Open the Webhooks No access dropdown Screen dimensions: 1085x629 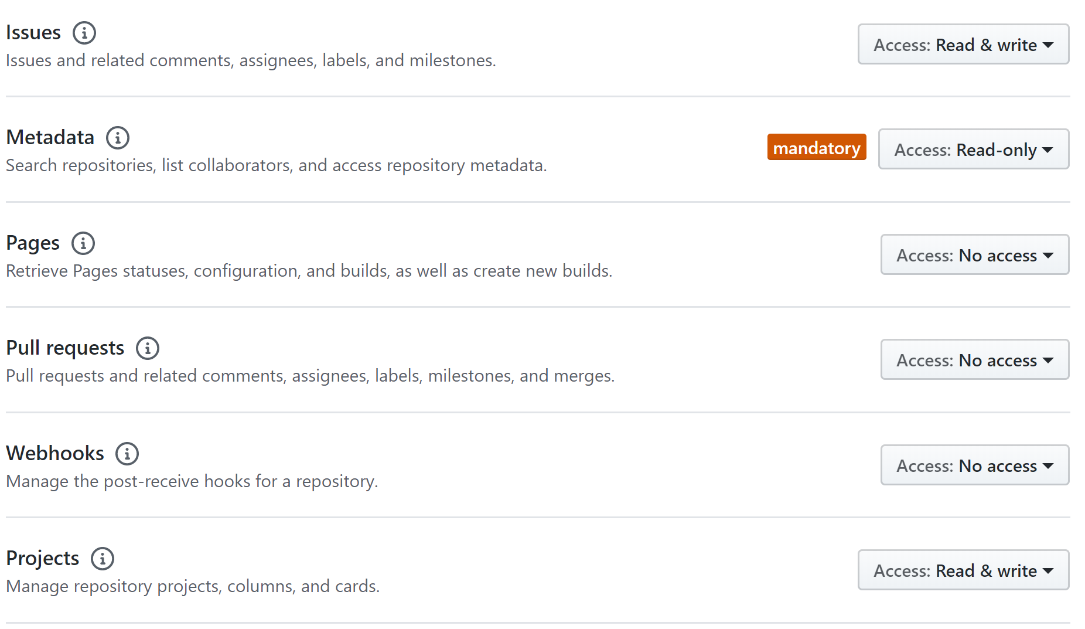pyautogui.click(x=974, y=465)
